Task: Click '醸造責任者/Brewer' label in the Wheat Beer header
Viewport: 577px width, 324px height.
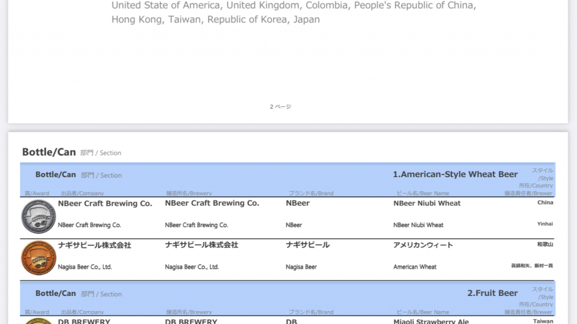Action: (x=529, y=193)
